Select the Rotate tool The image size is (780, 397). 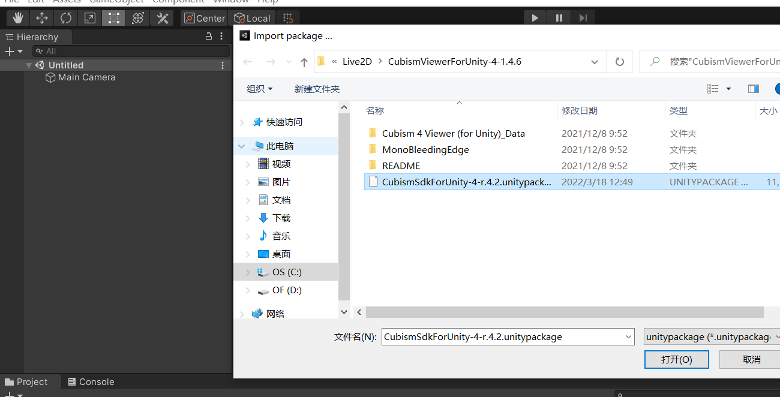click(66, 18)
